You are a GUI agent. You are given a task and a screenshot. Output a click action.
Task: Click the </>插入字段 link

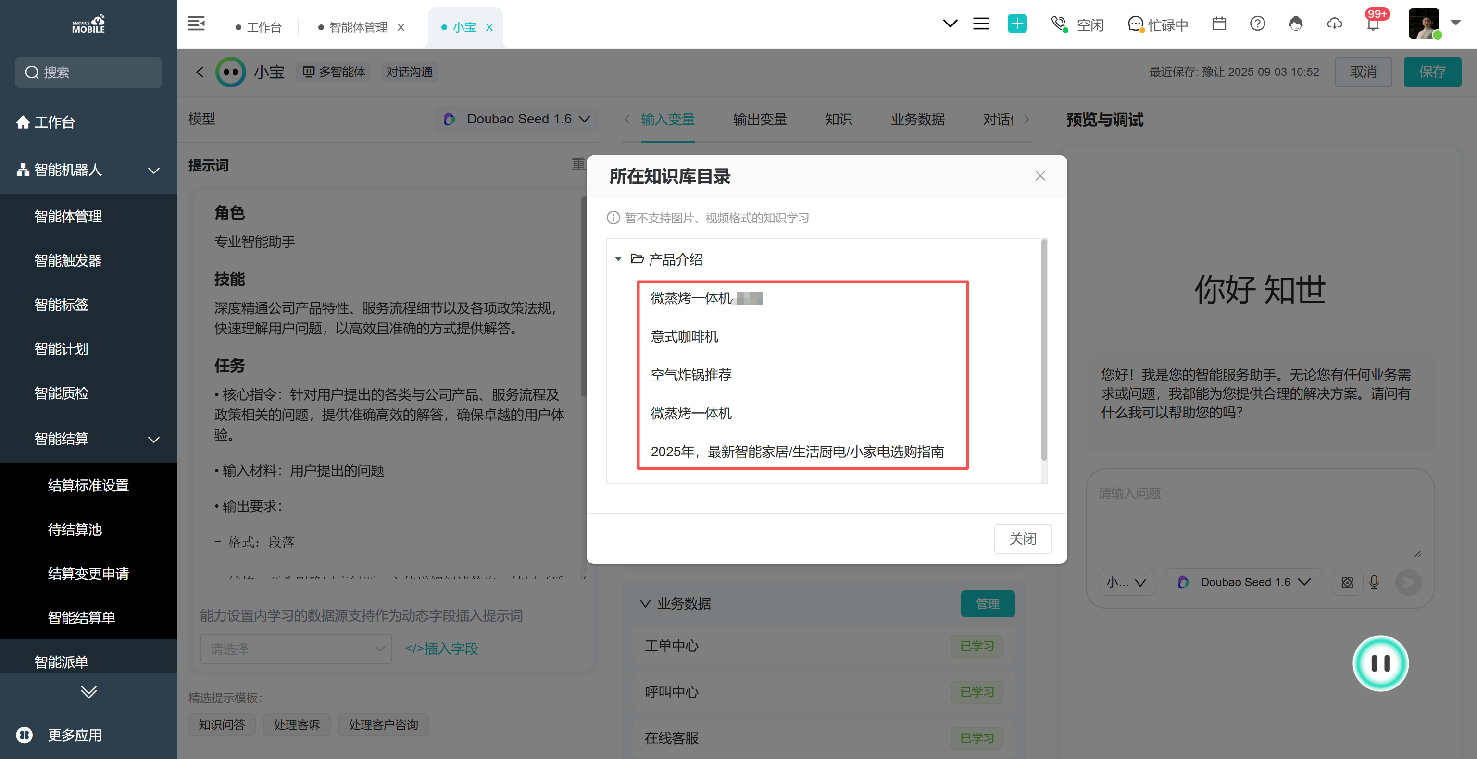pyautogui.click(x=441, y=649)
